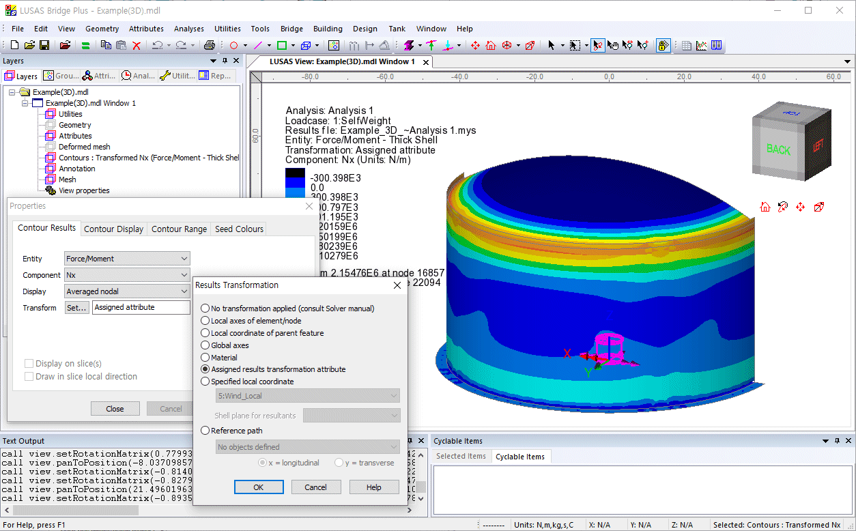Choose Local axes of element/node option
Viewport: 856px width, 531px height.
point(205,321)
